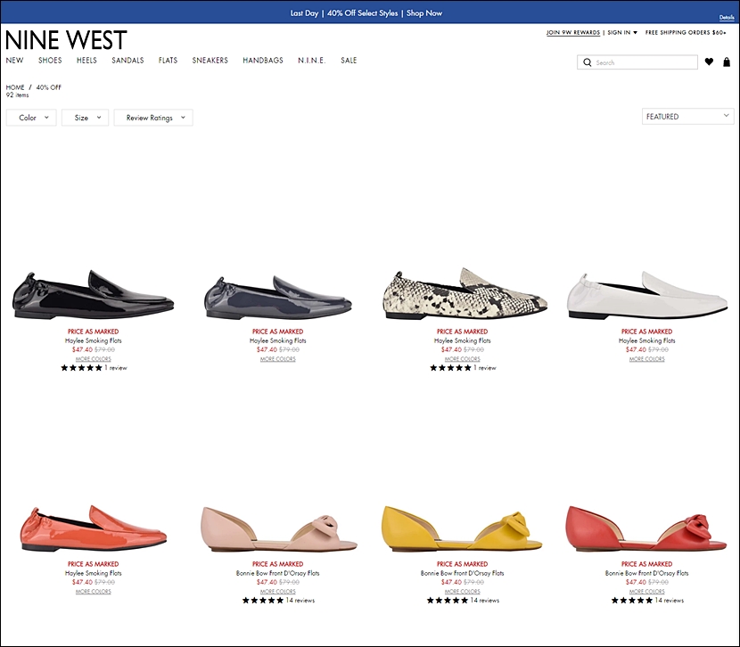Click Haylee Smoking Flats title under navy shoe
Screen dimensions: 740x647
(278, 340)
